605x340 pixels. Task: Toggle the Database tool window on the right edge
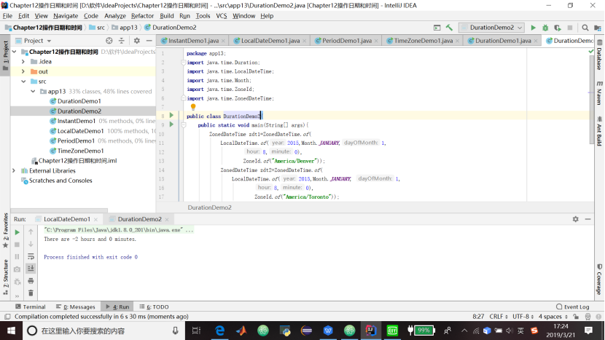tap(599, 58)
